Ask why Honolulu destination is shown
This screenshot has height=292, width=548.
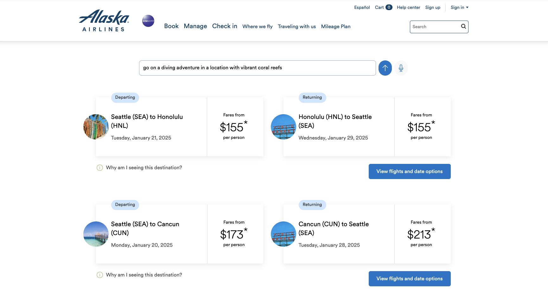(144, 168)
